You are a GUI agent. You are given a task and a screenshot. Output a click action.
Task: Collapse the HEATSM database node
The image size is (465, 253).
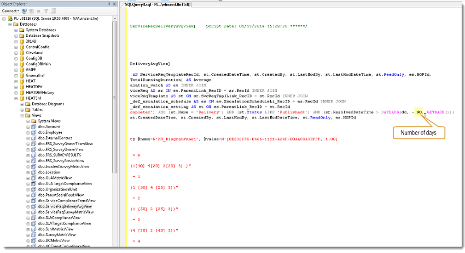click(x=16, y=98)
